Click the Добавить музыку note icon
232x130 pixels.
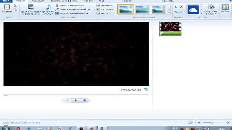pyautogui.click(x=48, y=7)
